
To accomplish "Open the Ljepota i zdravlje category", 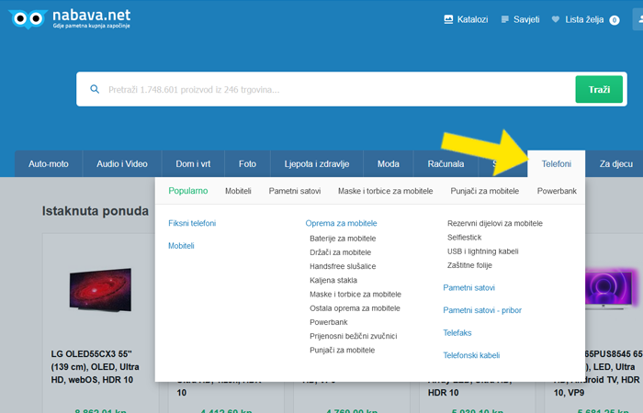I will [x=317, y=164].
